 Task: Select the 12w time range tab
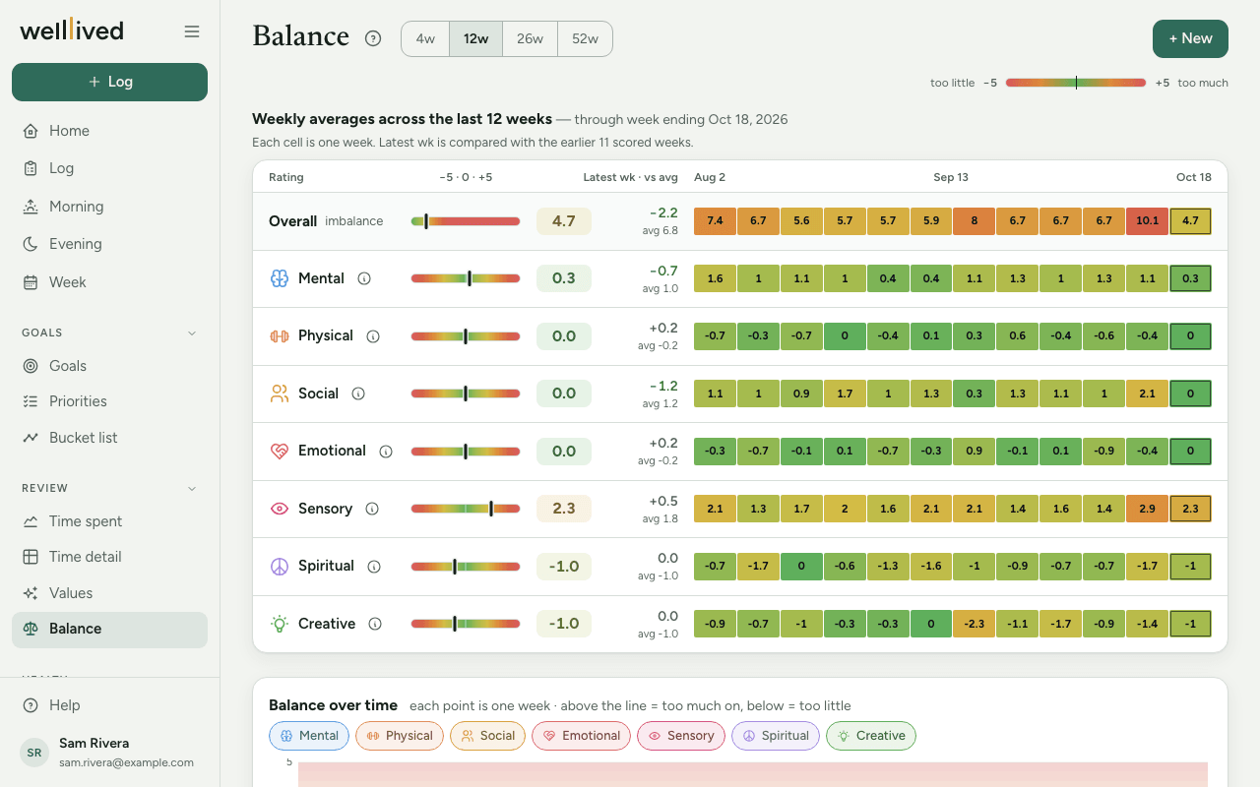476,39
